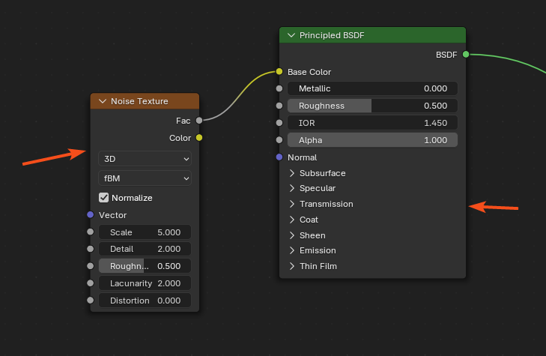Image resolution: width=546 pixels, height=356 pixels.
Task: Click the Vector label
Action: [x=113, y=215]
